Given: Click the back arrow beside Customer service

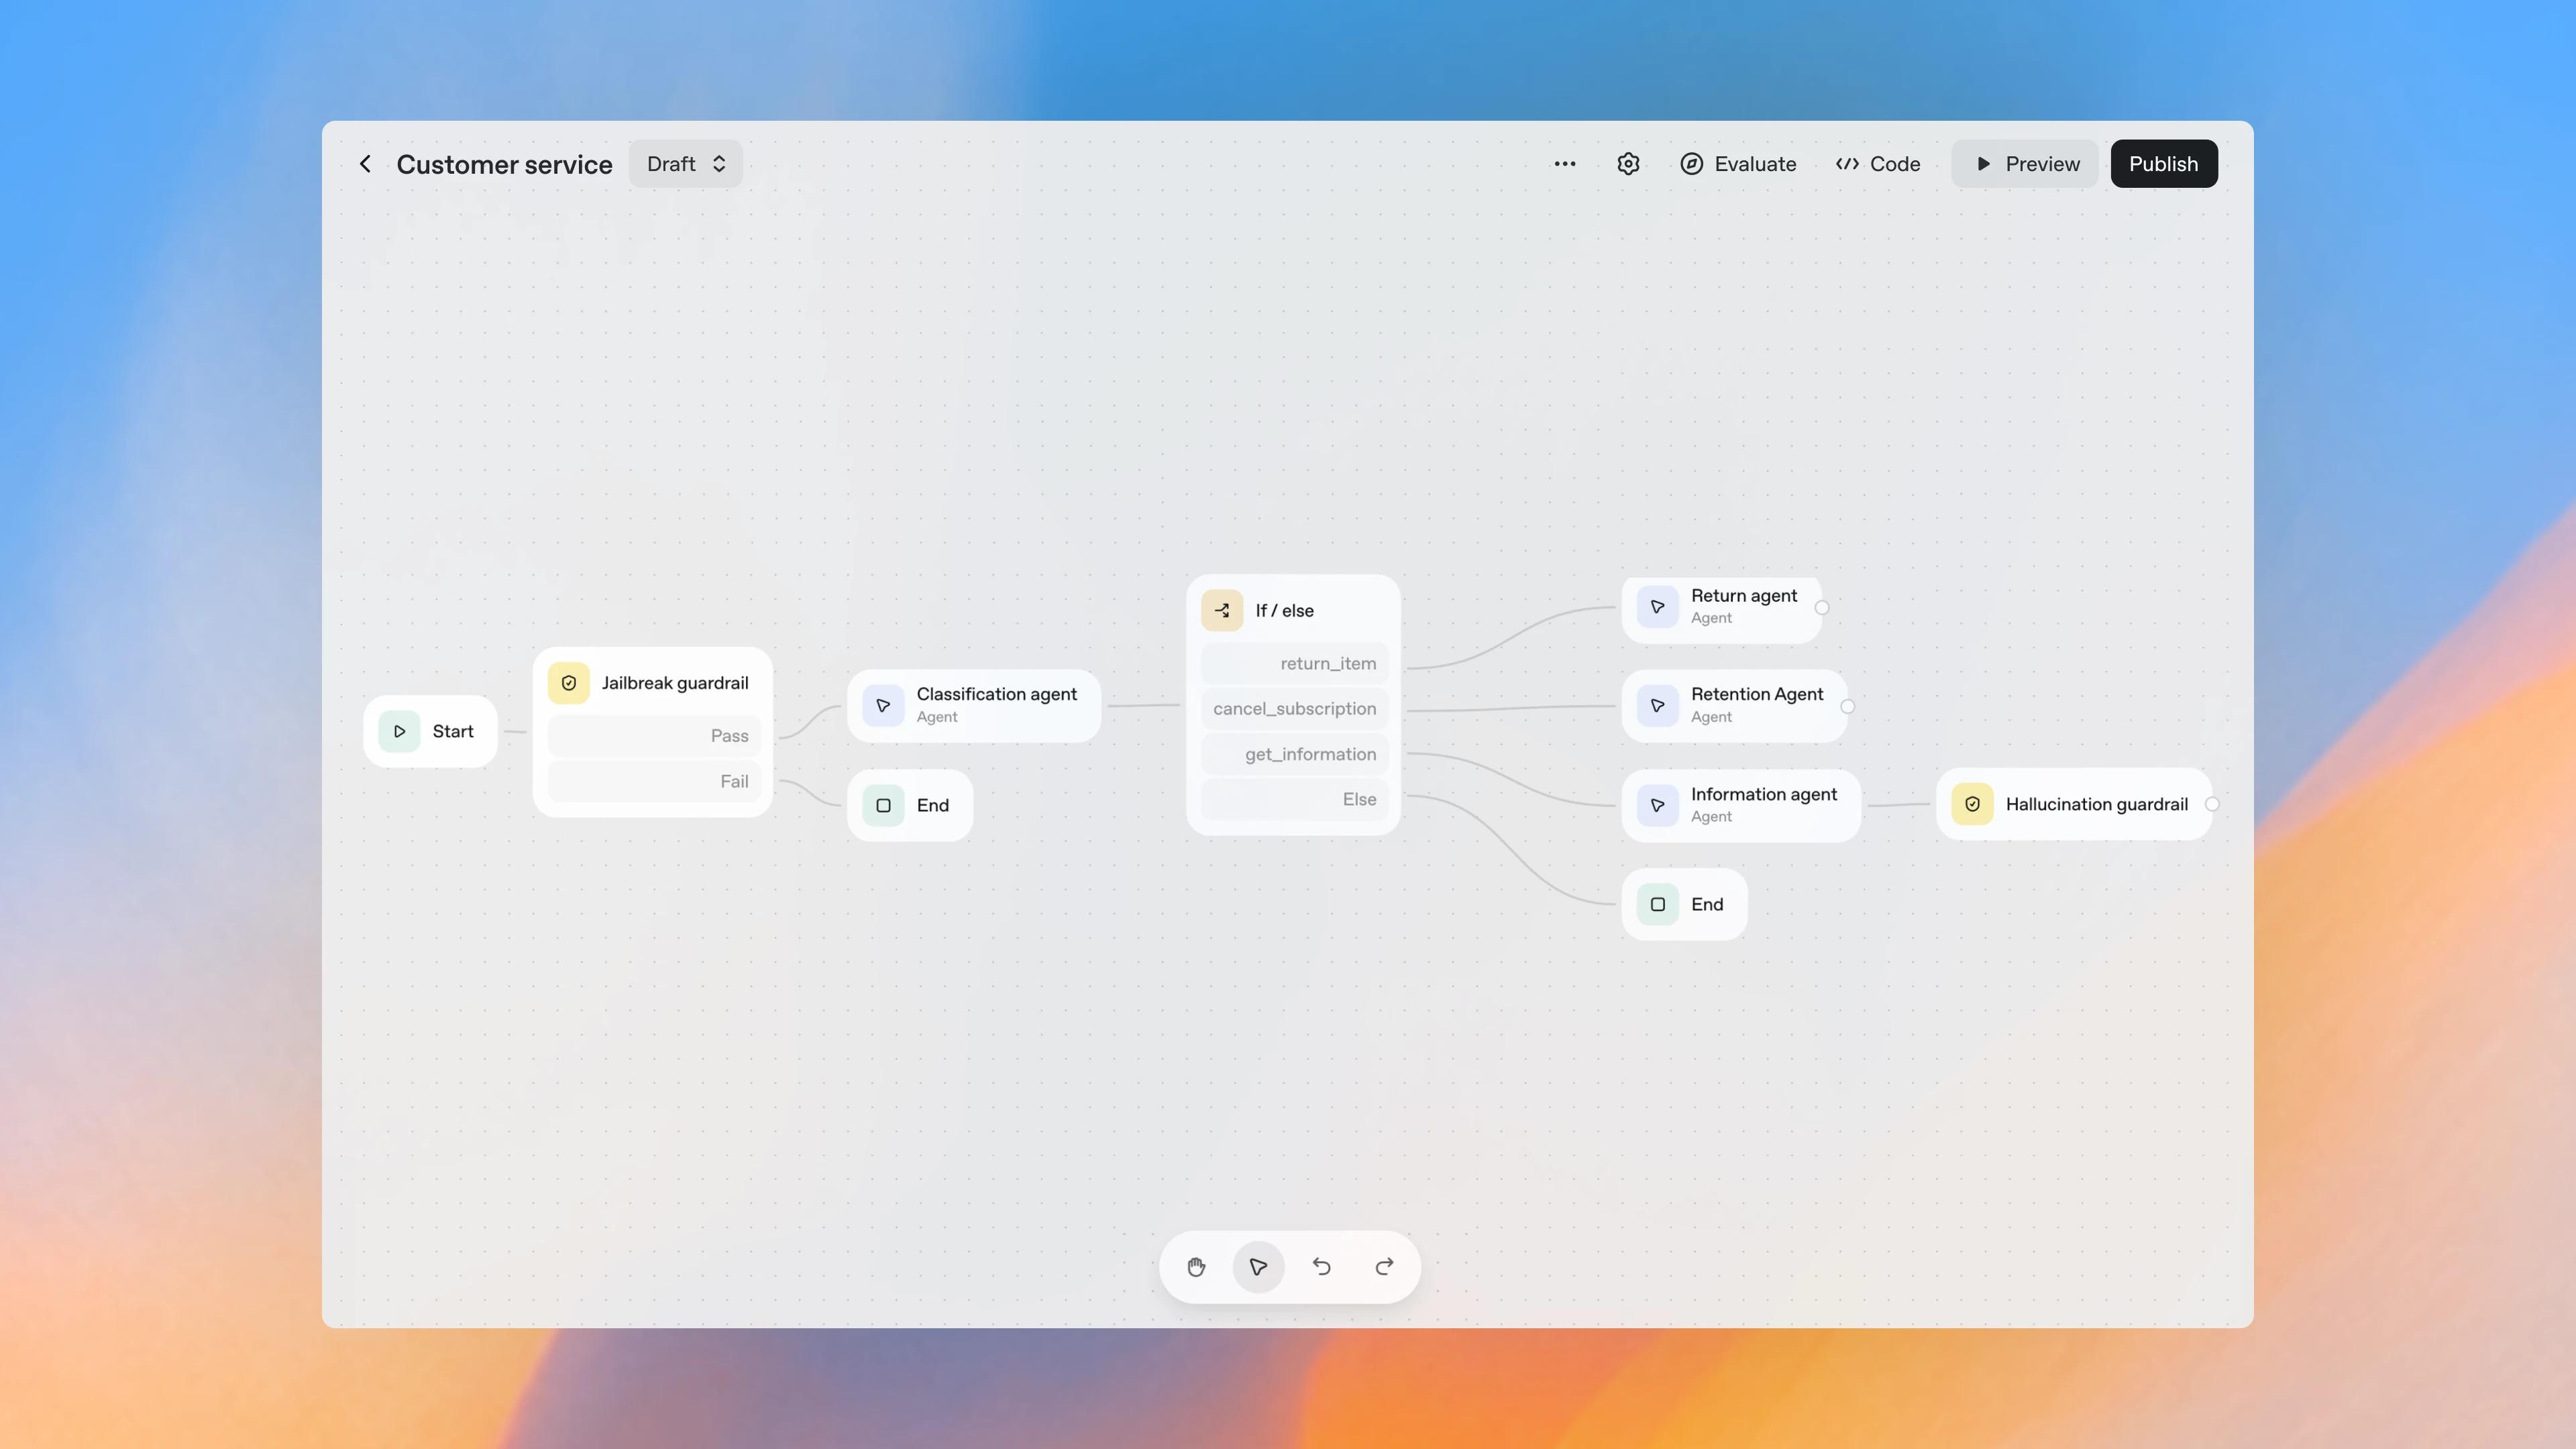Looking at the screenshot, I should pos(364,163).
